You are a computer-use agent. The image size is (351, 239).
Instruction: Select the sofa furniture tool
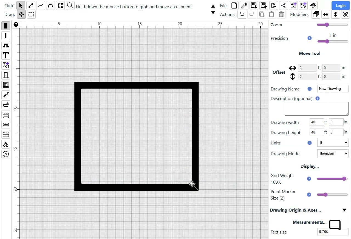pyautogui.click(x=6, y=124)
